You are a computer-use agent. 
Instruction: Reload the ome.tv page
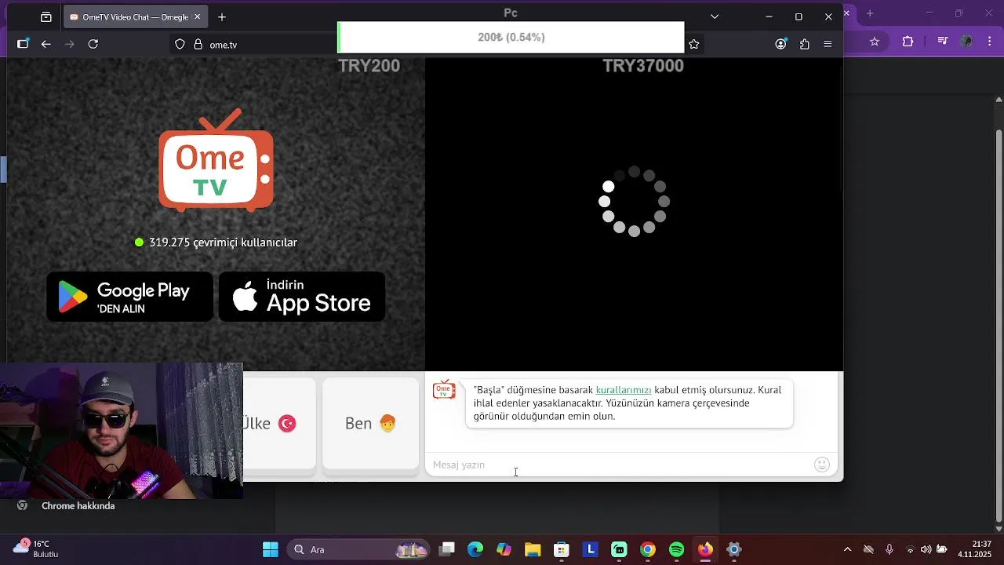pos(93,44)
